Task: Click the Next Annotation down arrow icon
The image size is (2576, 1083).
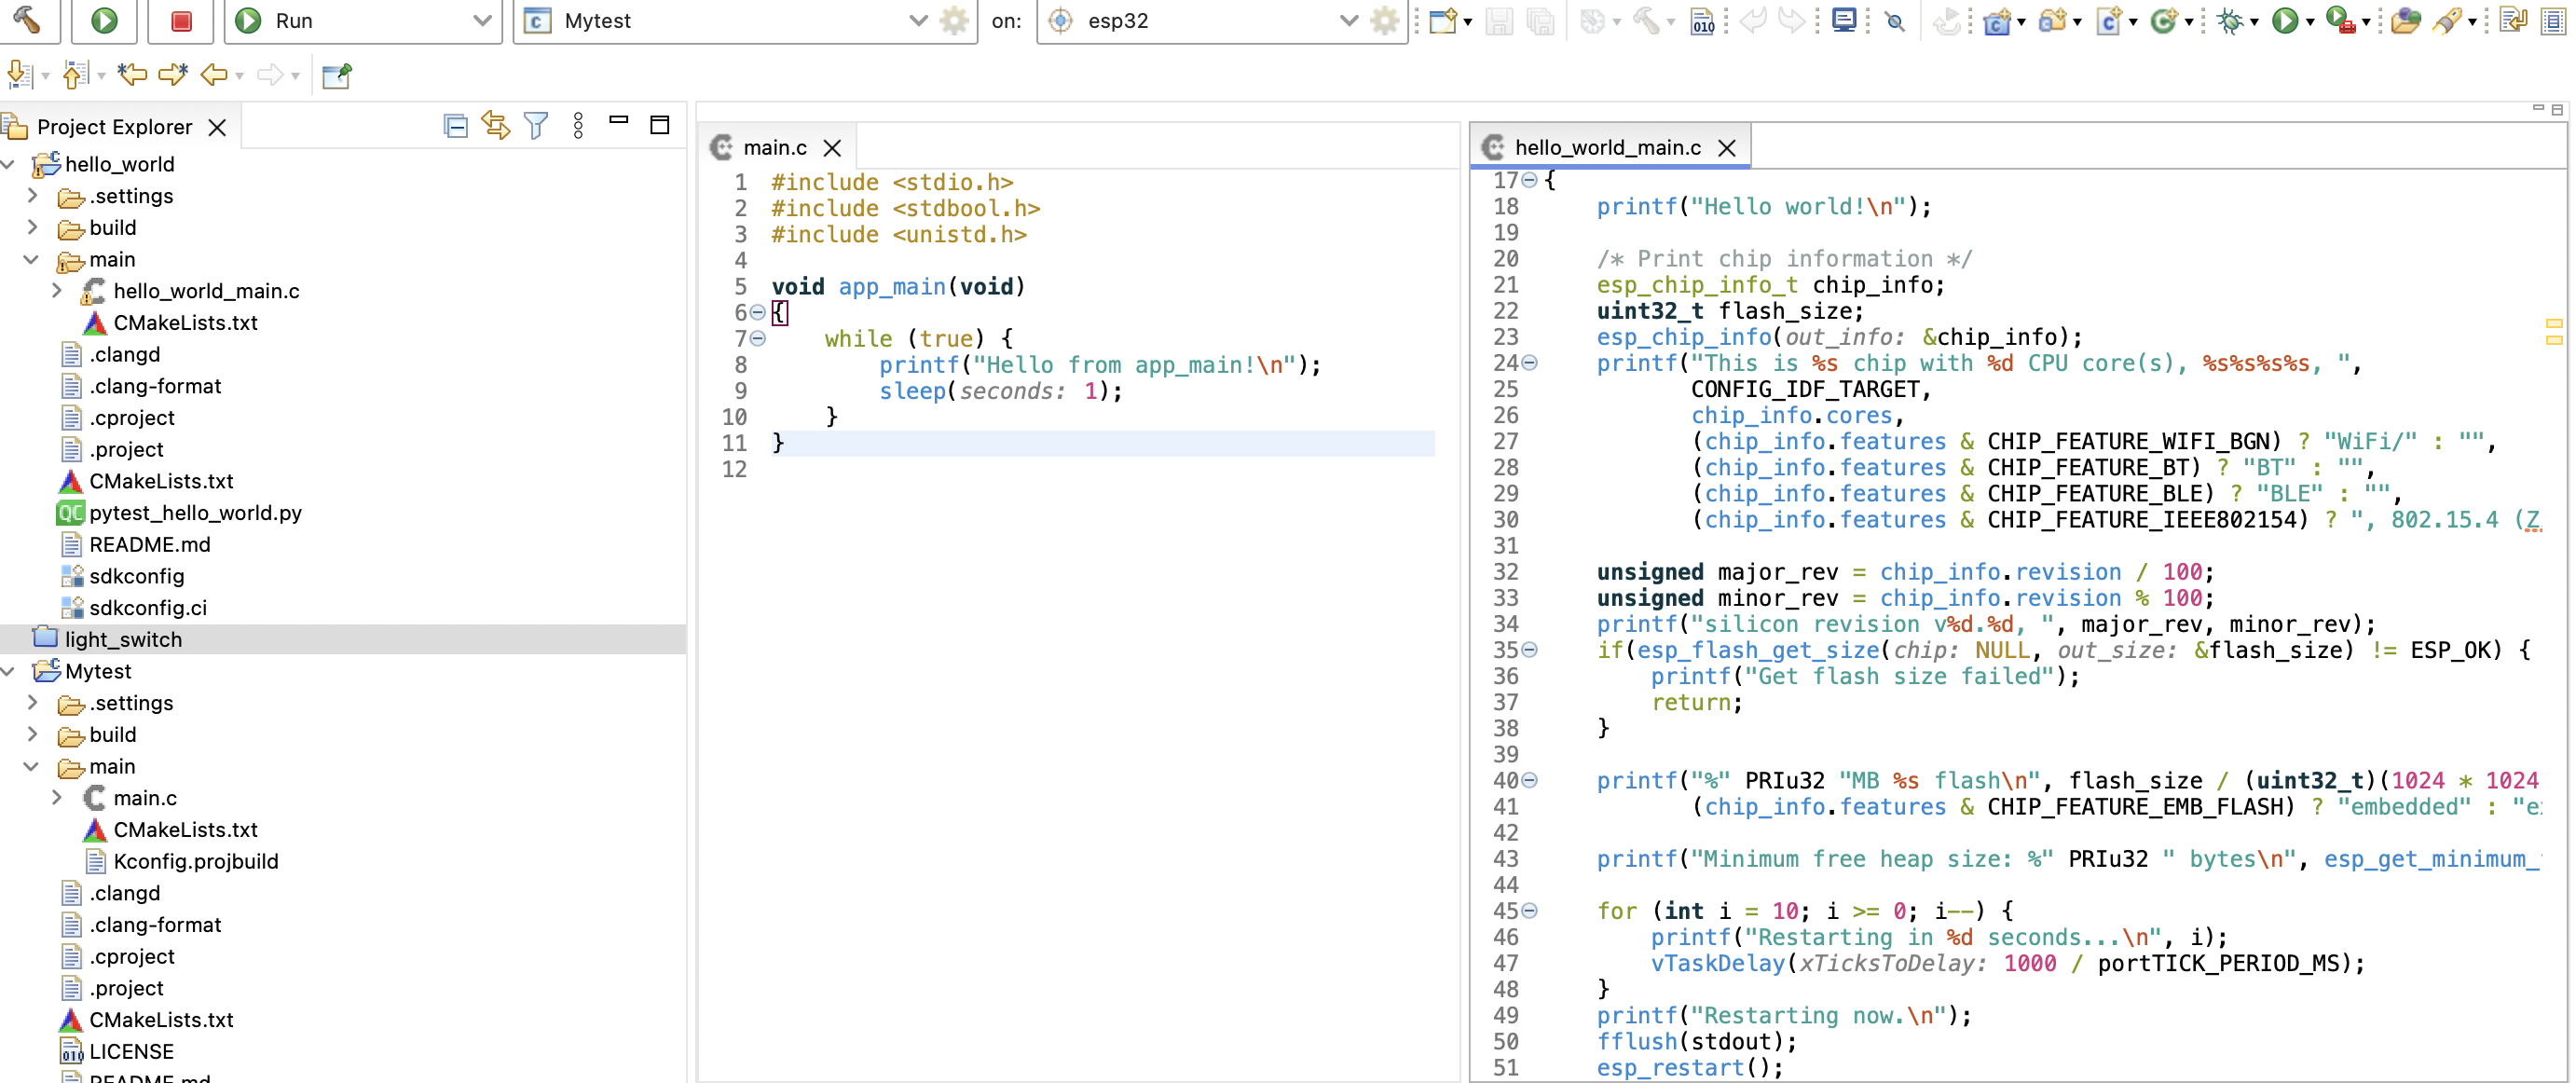Action: [x=19, y=74]
